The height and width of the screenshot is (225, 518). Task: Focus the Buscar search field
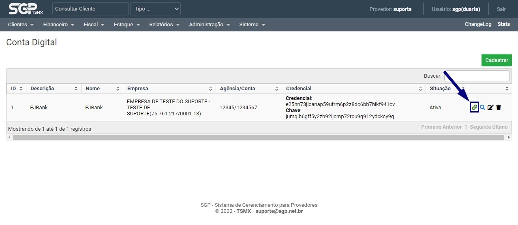[477, 76]
